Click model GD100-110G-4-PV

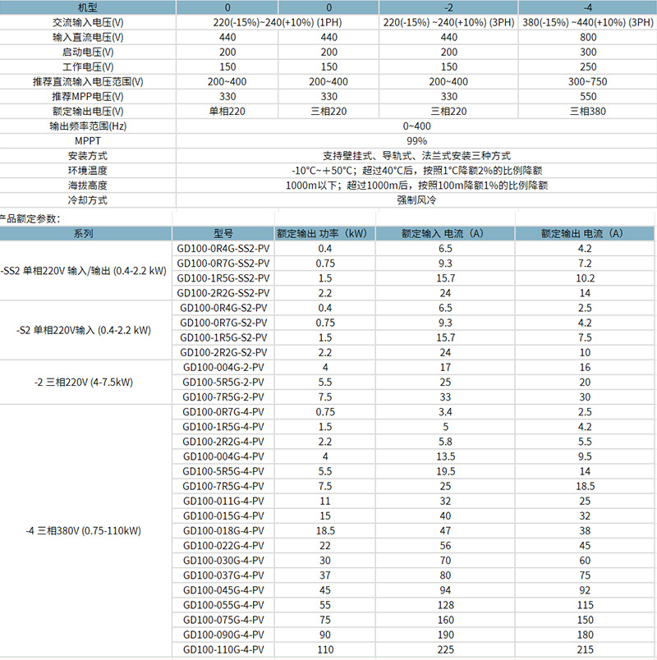pyautogui.click(x=223, y=649)
